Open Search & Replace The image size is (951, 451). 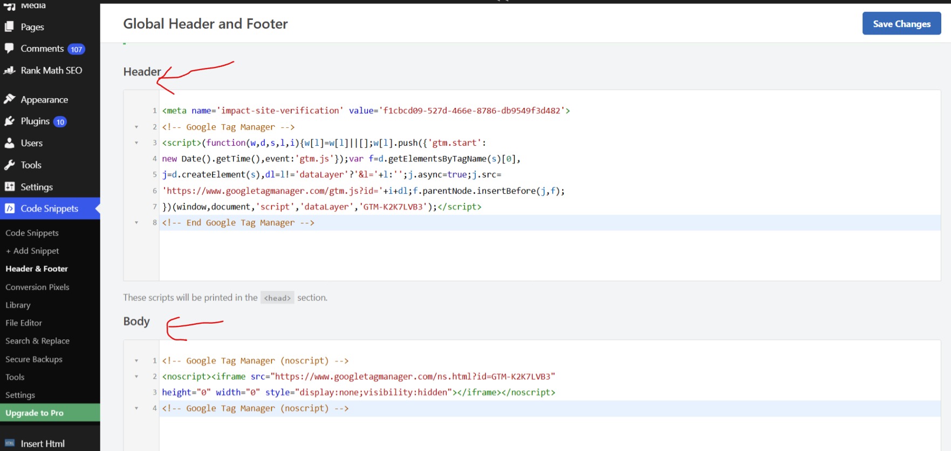tap(37, 341)
